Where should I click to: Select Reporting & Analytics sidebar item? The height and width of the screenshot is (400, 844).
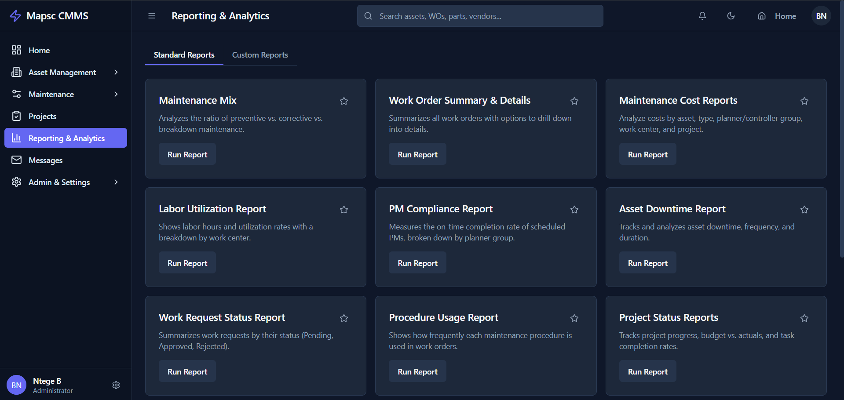(66, 138)
